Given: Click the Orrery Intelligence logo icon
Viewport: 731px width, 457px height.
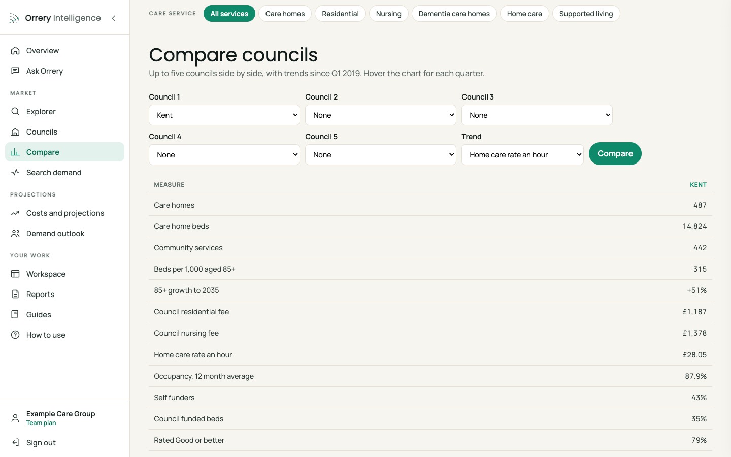Looking at the screenshot, I should click(x=15, y=18).
